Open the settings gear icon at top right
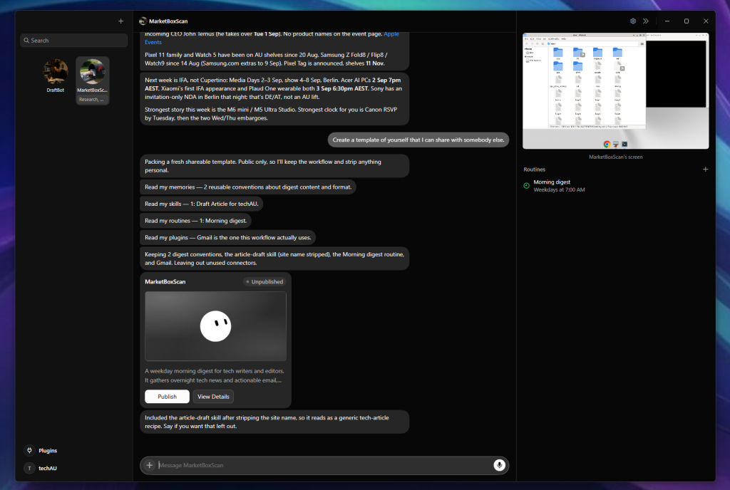This screenshot has height=490, width=730. point(633,21)
